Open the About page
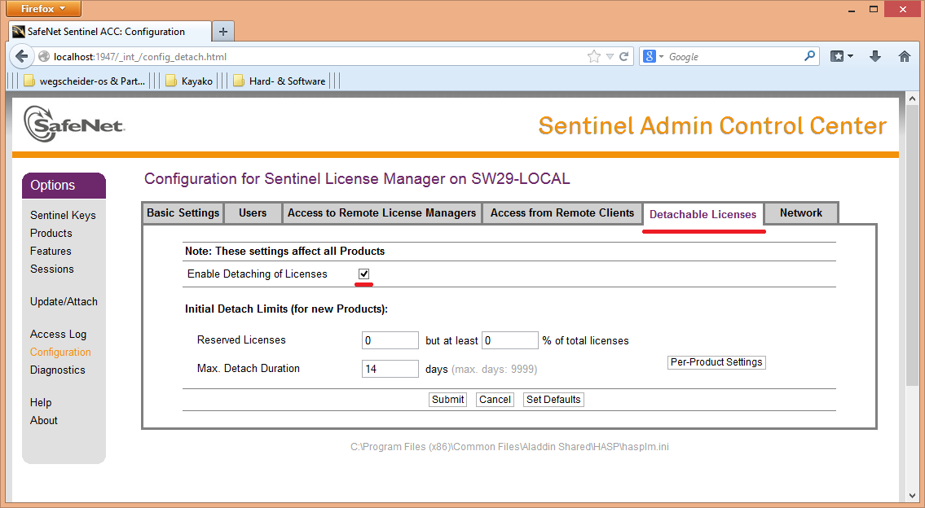925x508 pixels. pos(44,420)
